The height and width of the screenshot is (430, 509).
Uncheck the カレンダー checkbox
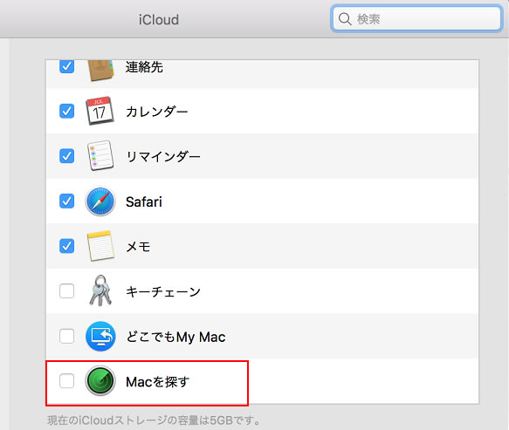coord(67,111)
